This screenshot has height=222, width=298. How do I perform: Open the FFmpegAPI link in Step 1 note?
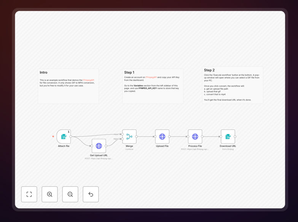point(151,77)
